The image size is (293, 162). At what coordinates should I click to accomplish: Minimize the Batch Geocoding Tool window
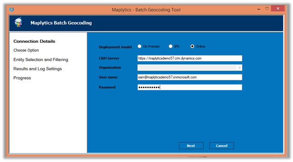point(259,9)
